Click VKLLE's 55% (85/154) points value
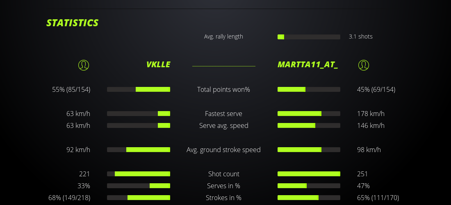The height and width of the screenshot is (205, 451). pyautogui.click(x=71, y=89)
